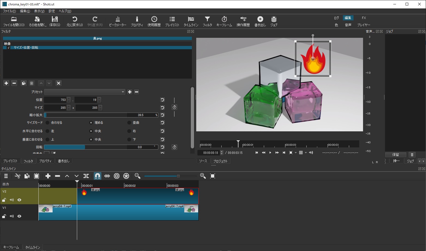Toggle timeline snapping magnet
Viewport: 426px width, 251px height.
pos(98,176)
